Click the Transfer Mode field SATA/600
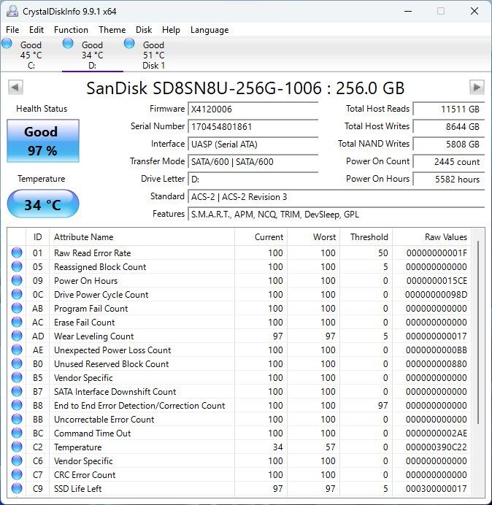 coord(253,161)
